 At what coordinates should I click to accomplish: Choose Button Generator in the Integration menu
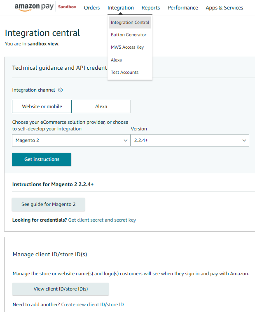129,35
